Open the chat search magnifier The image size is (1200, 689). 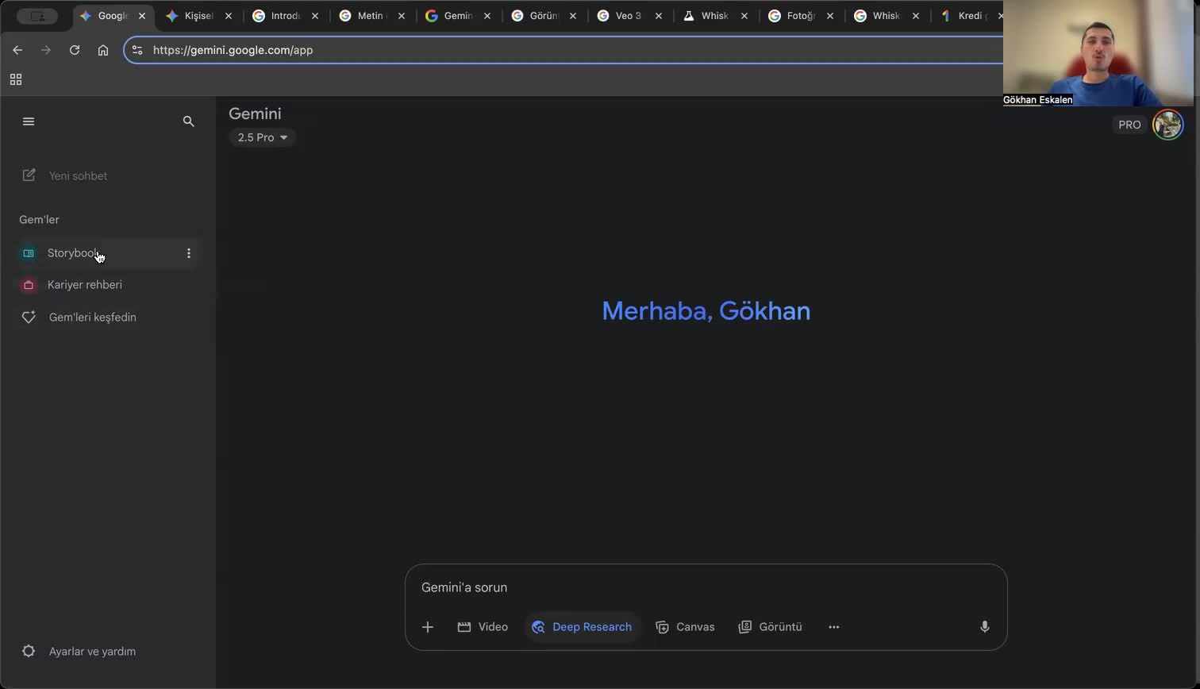pyautogui.click(x=188, y=121)
